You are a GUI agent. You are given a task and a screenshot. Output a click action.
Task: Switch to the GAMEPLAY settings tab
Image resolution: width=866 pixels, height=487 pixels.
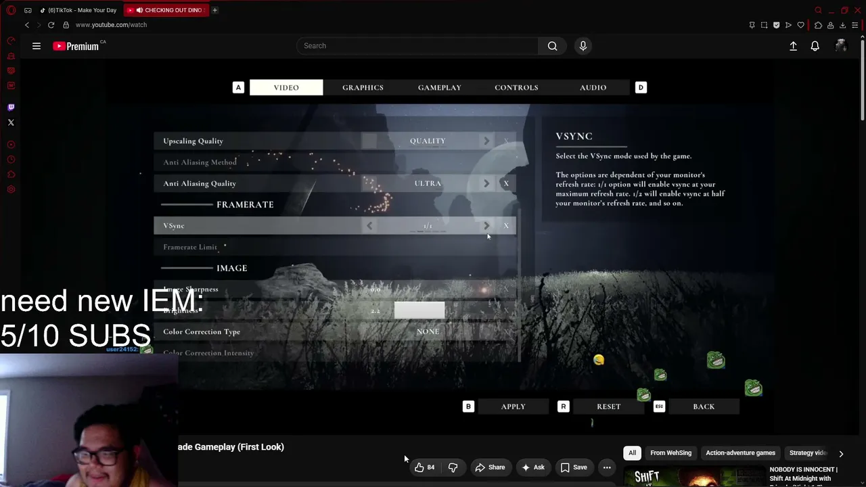(x=440, y=87)
